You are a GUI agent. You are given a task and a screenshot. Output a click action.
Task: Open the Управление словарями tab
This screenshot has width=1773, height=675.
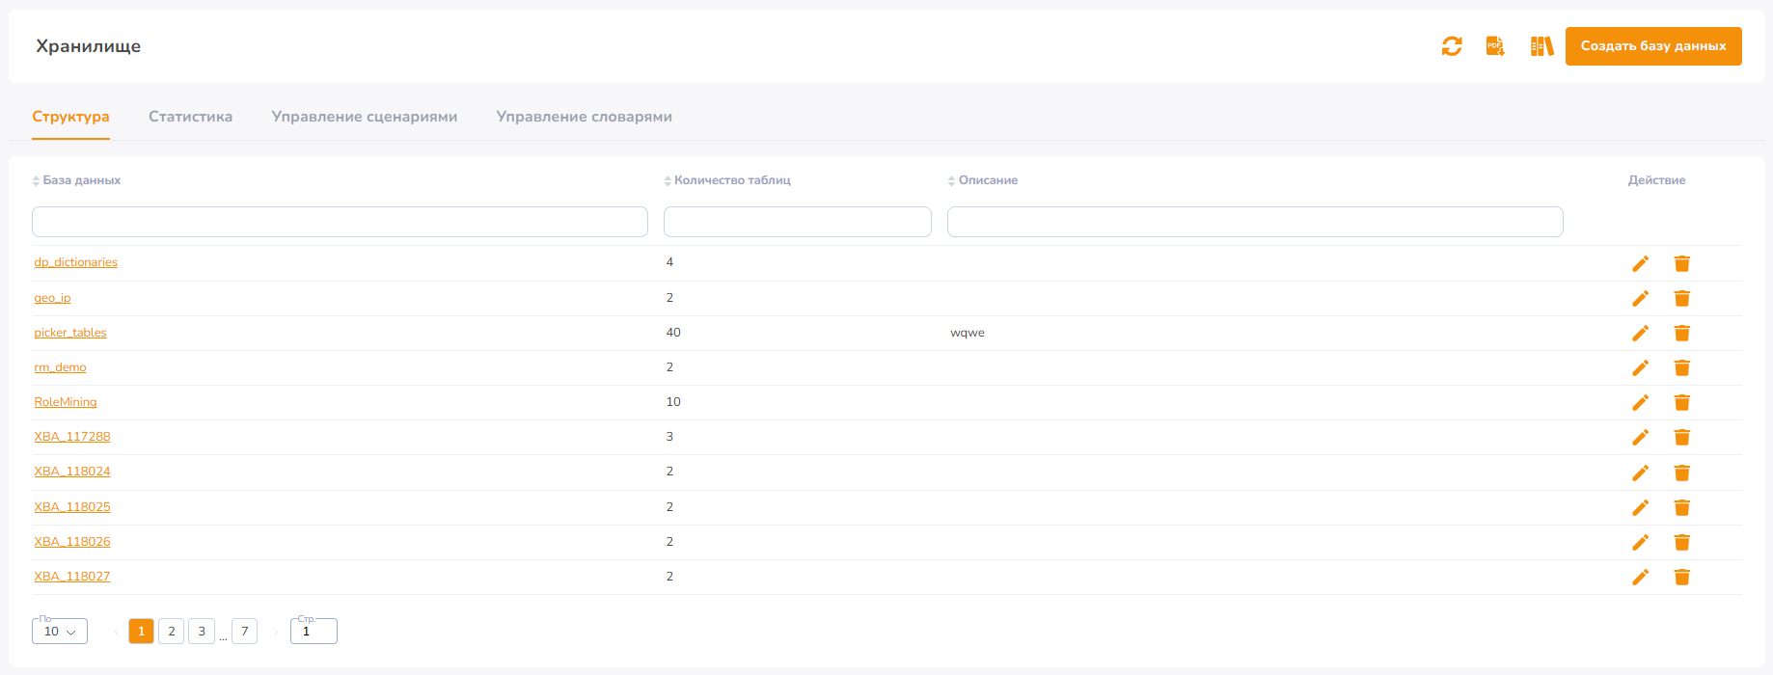585,117
